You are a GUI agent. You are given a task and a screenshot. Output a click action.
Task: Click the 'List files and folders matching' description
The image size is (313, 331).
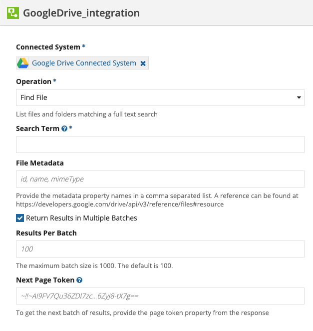pyautogui.click(x=87, y=114)
